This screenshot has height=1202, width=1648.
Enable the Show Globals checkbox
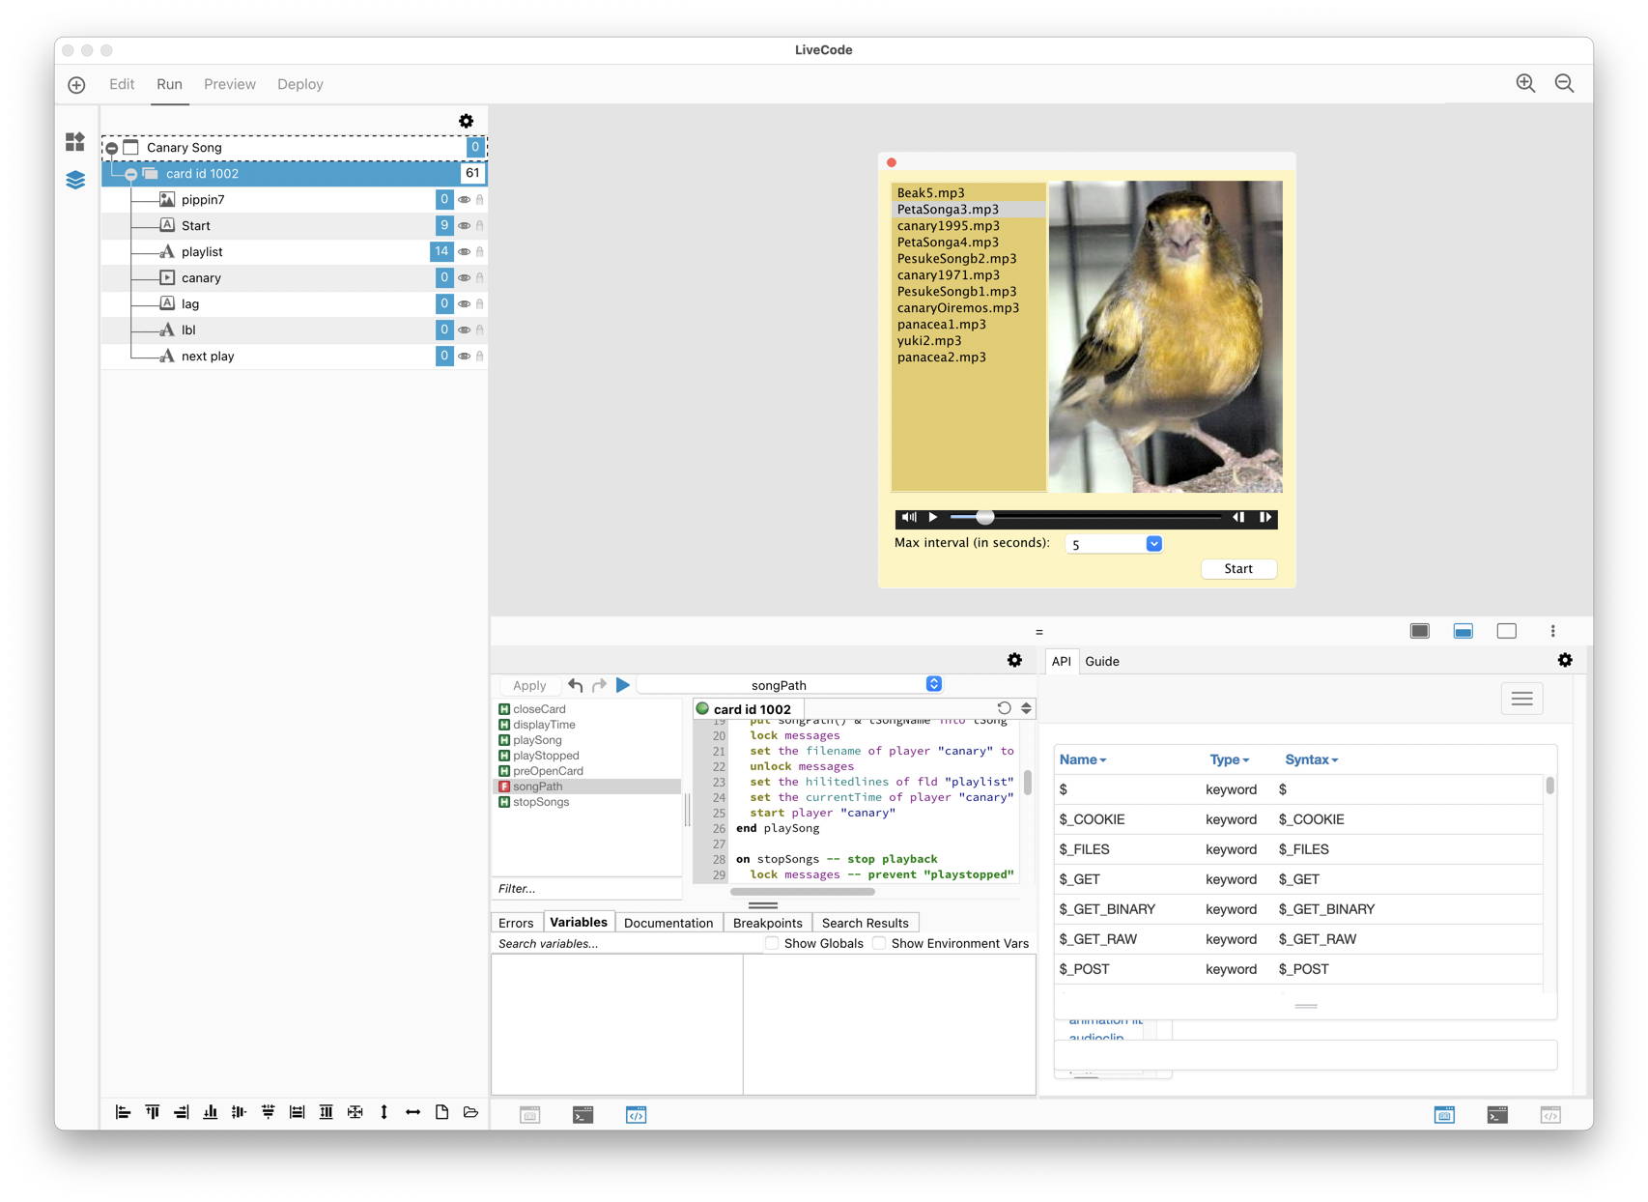(772, 943)
